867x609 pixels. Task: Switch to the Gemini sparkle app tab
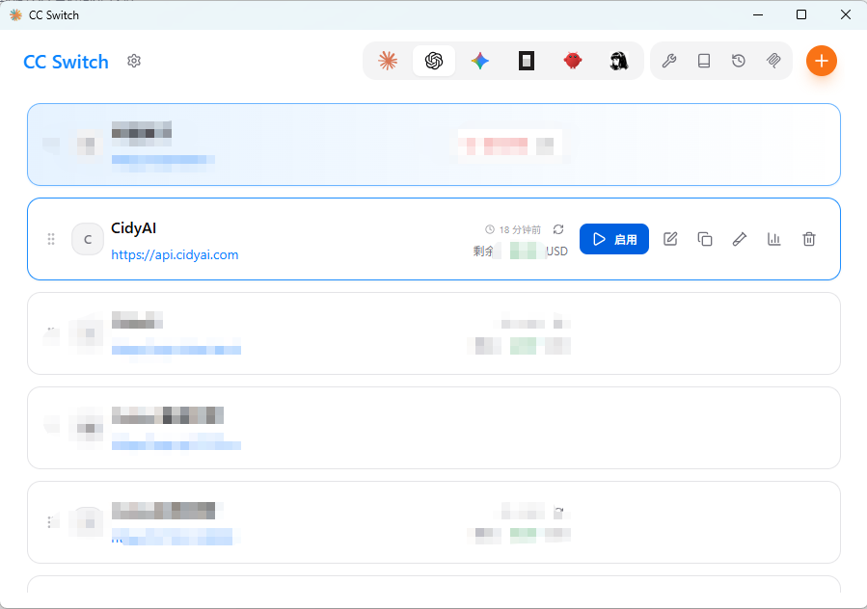tap(480, 61)
